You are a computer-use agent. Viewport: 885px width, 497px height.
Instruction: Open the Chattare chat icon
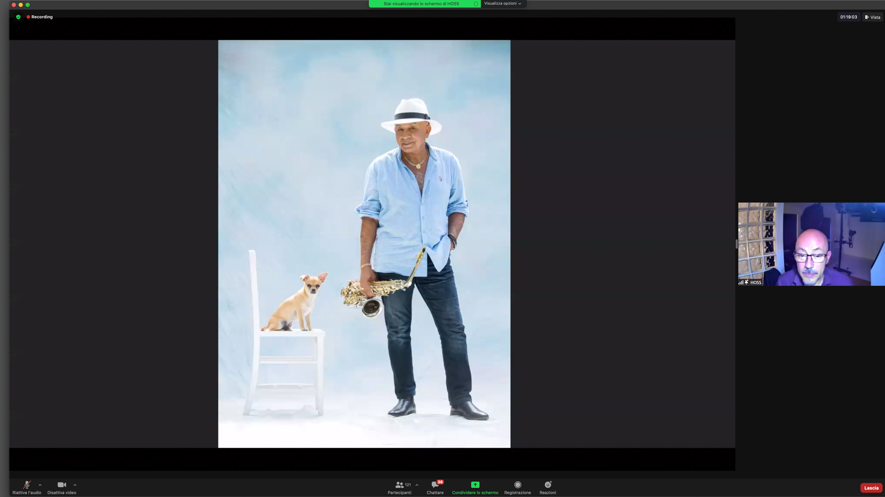tap(435, 485)
